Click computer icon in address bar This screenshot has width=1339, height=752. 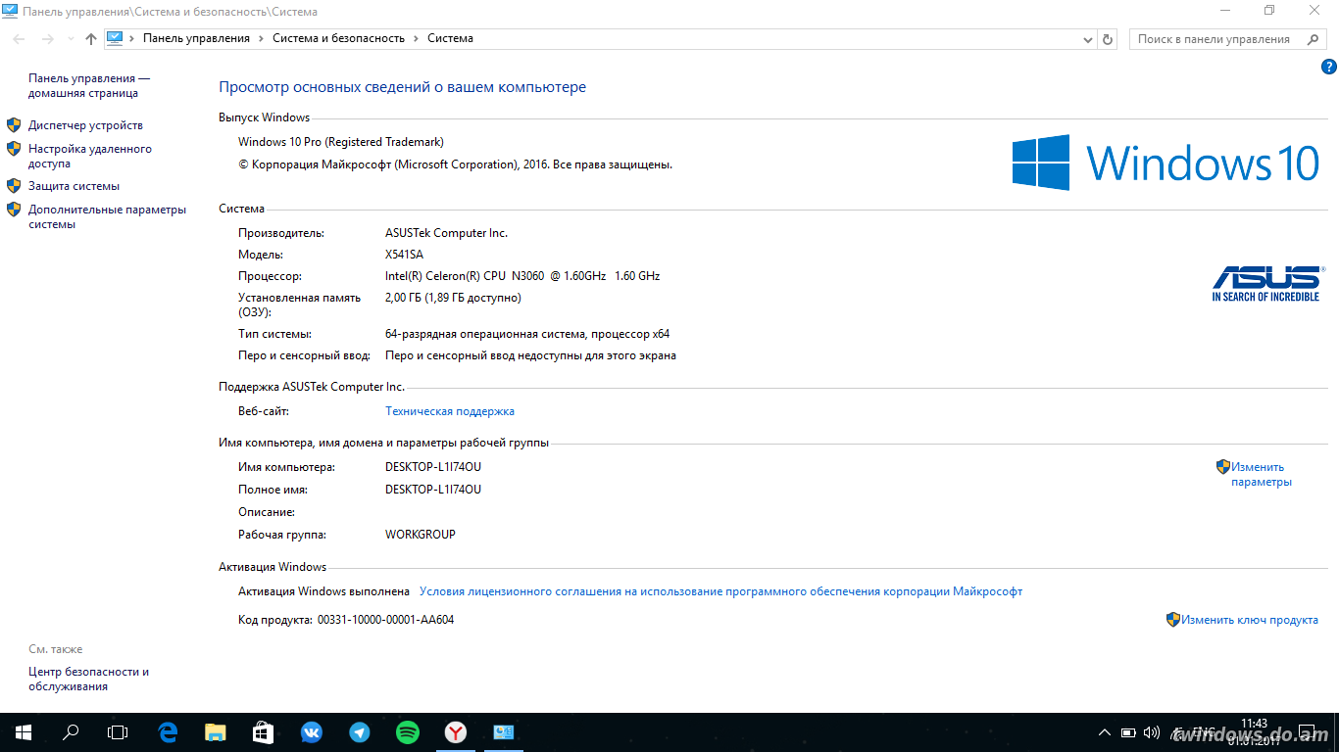pyautogui.click(x=115, y=38)
